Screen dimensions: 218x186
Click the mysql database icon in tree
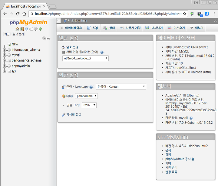click(x=9, y=55)
